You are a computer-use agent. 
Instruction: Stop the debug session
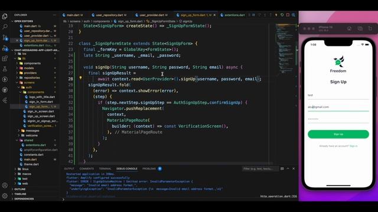288,15
